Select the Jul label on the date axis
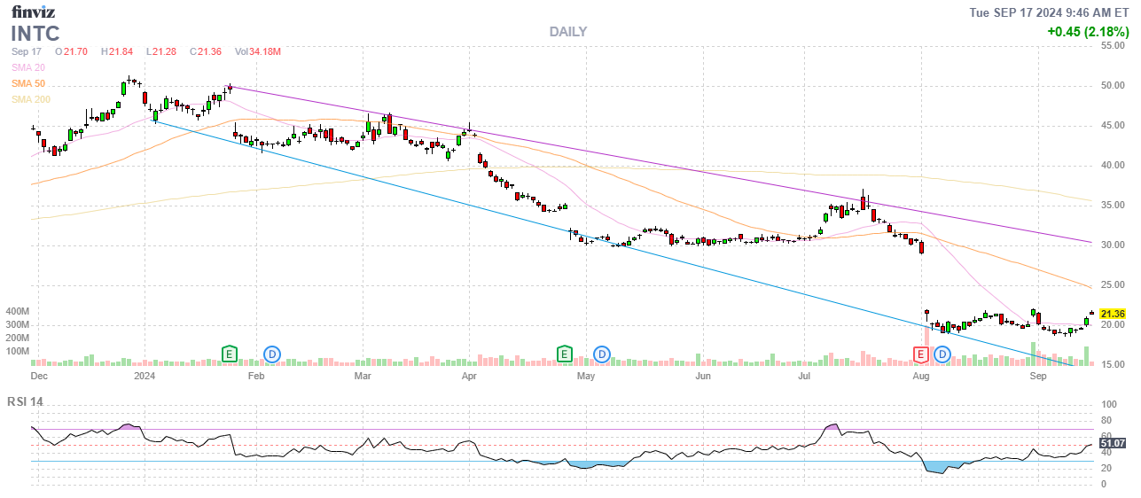Image resolution: width=1141 pixels, height=498 pixels. point(804,376)
